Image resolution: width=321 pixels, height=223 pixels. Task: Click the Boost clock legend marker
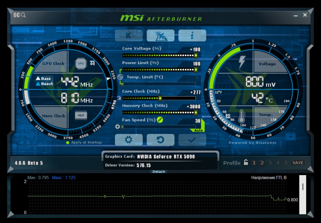(44, 84)
